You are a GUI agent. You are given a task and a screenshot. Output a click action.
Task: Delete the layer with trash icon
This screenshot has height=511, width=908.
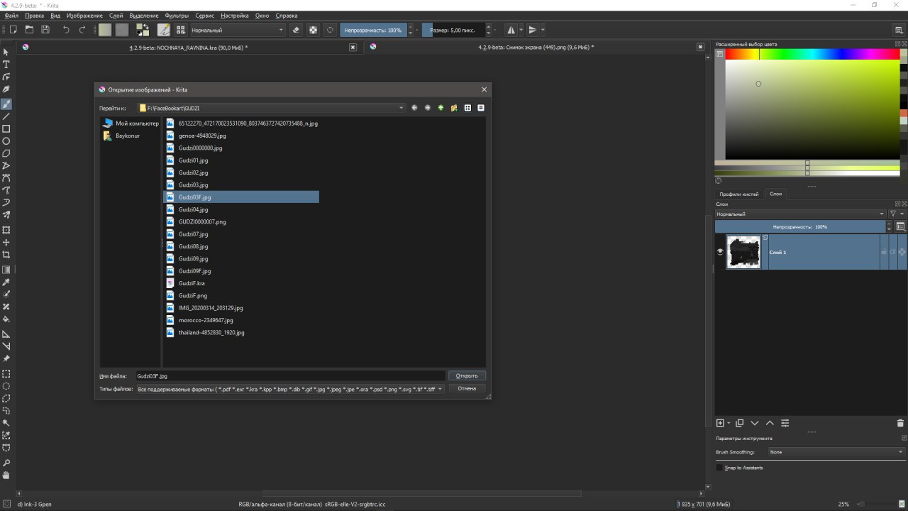click(901, 423)
